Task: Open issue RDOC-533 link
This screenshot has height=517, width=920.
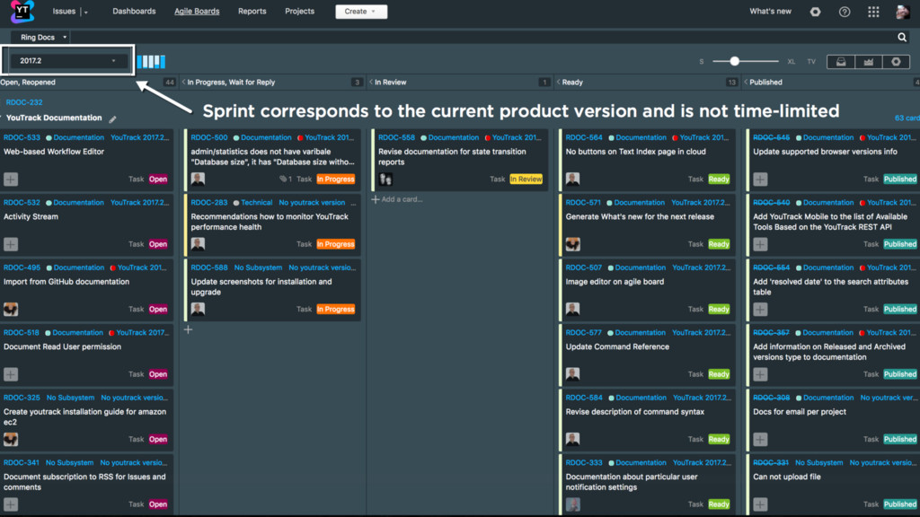Action: (x=22, y=137)
